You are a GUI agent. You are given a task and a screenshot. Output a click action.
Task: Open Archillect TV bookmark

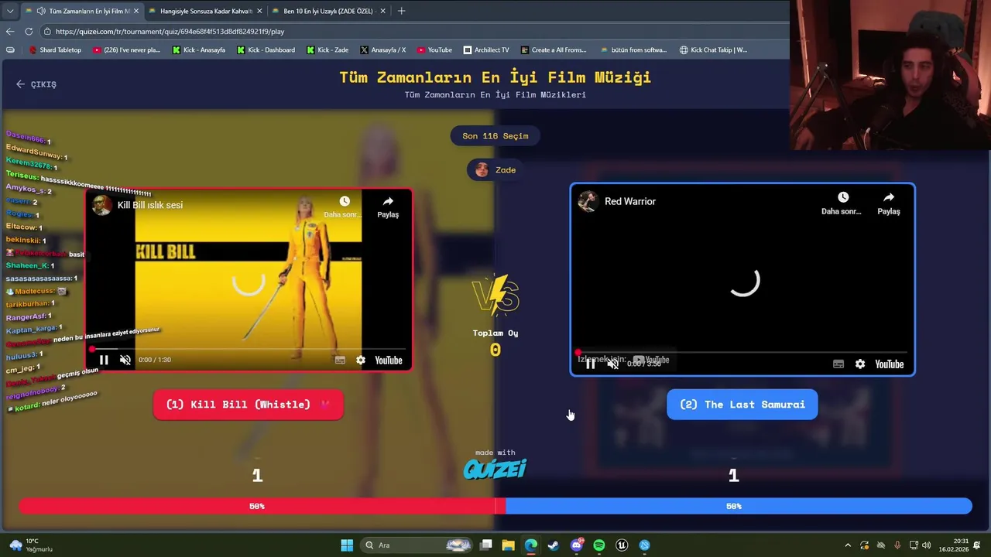point(486,50)
